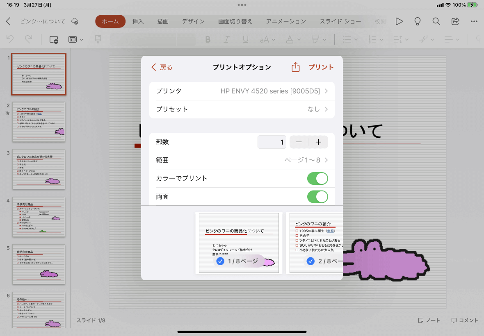This screenshot has height=336, width=484.
Task: Click the cloud sync status icon
Action: 75,21
